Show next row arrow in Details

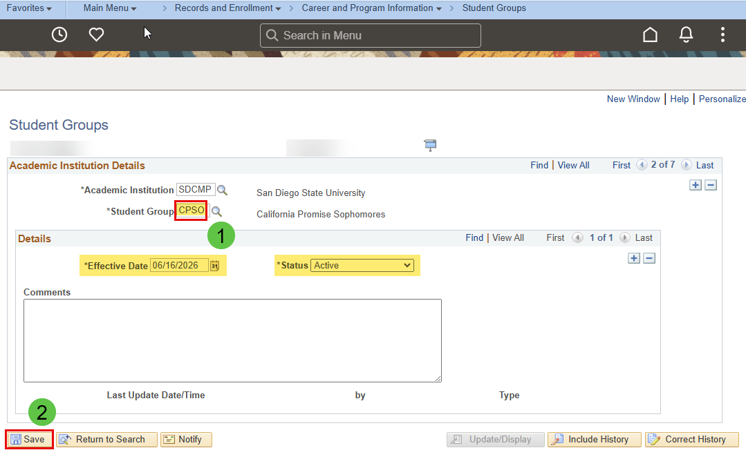[x=625, y=237]
